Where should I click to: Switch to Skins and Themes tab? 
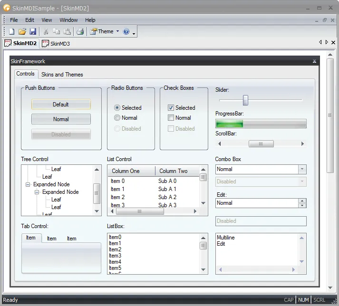(x=62, y=75)
